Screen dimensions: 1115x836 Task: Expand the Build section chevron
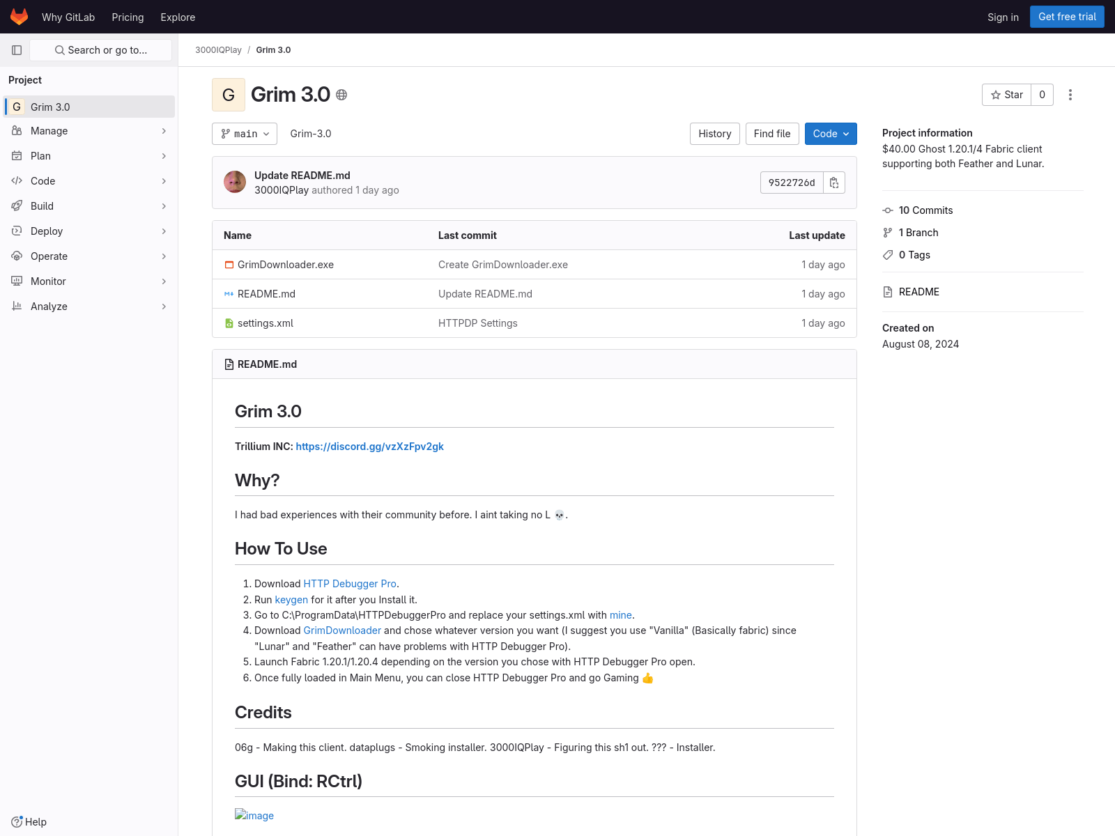[x=164, y=206]
